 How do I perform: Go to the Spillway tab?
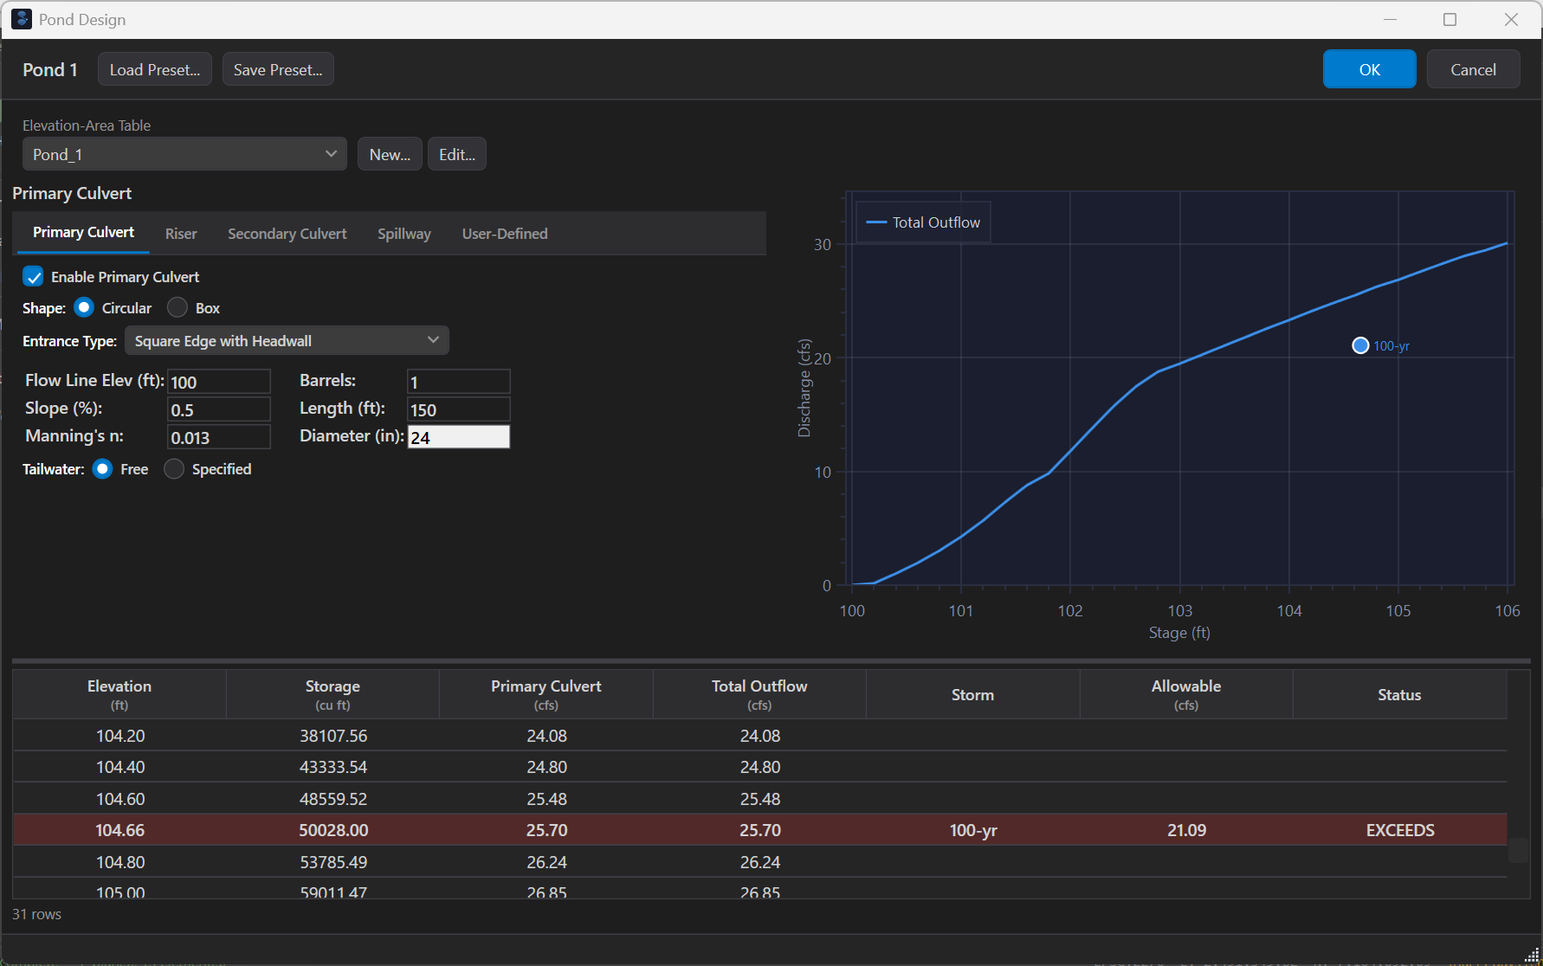(404, 234)
